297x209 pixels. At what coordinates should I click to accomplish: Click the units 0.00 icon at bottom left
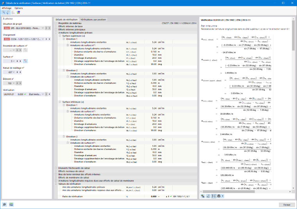click(x=11, y=204)
